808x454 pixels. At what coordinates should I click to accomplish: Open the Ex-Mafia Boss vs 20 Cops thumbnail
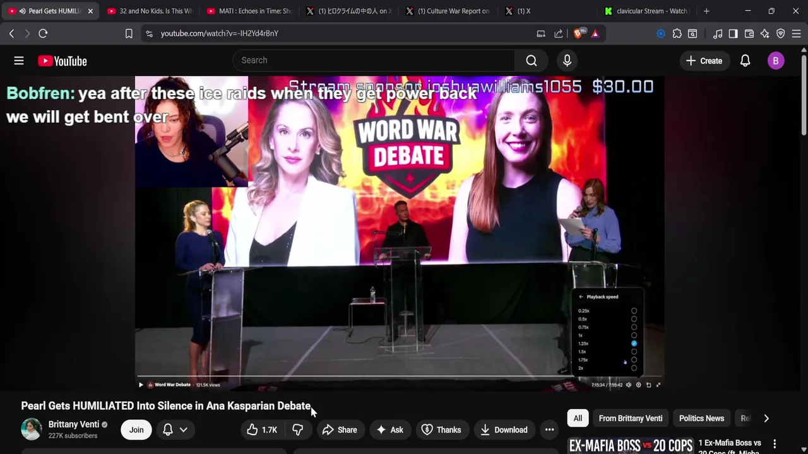(630, 446)
